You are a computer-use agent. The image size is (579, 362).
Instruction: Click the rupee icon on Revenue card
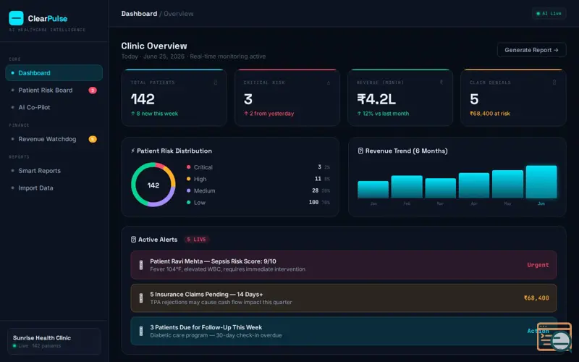click(441, 82)
